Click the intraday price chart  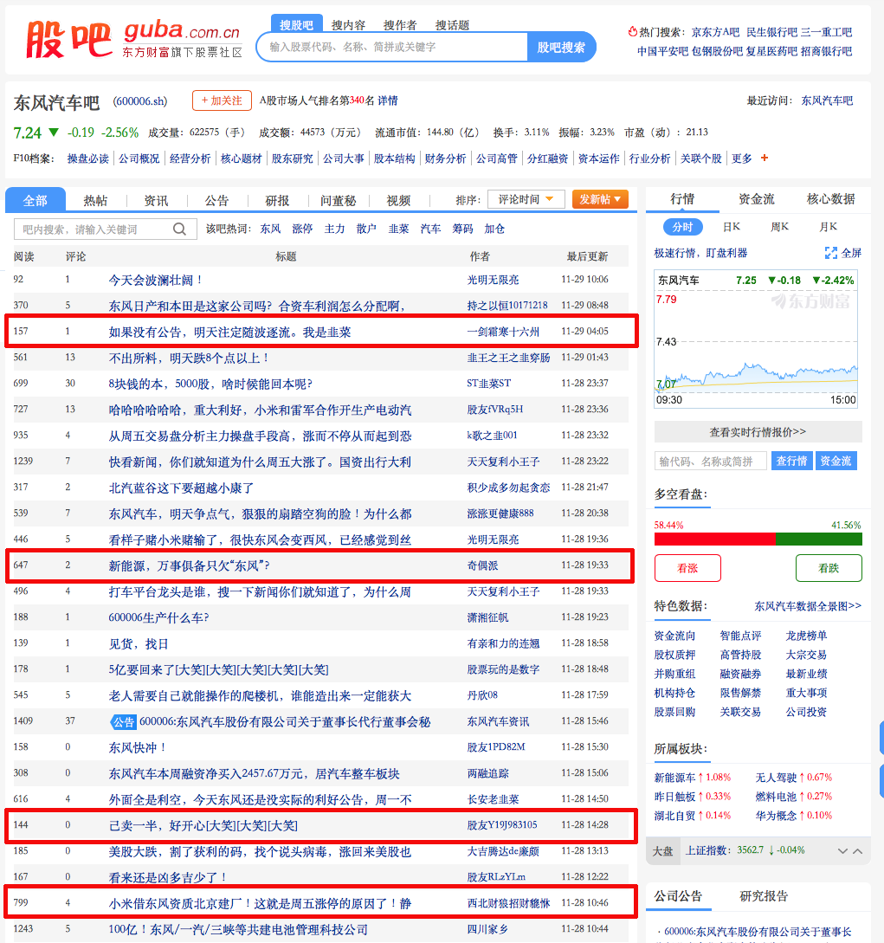click(x=756, y=339)
